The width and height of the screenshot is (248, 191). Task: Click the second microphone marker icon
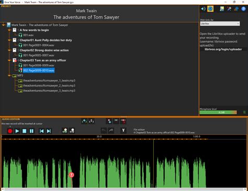72,131
